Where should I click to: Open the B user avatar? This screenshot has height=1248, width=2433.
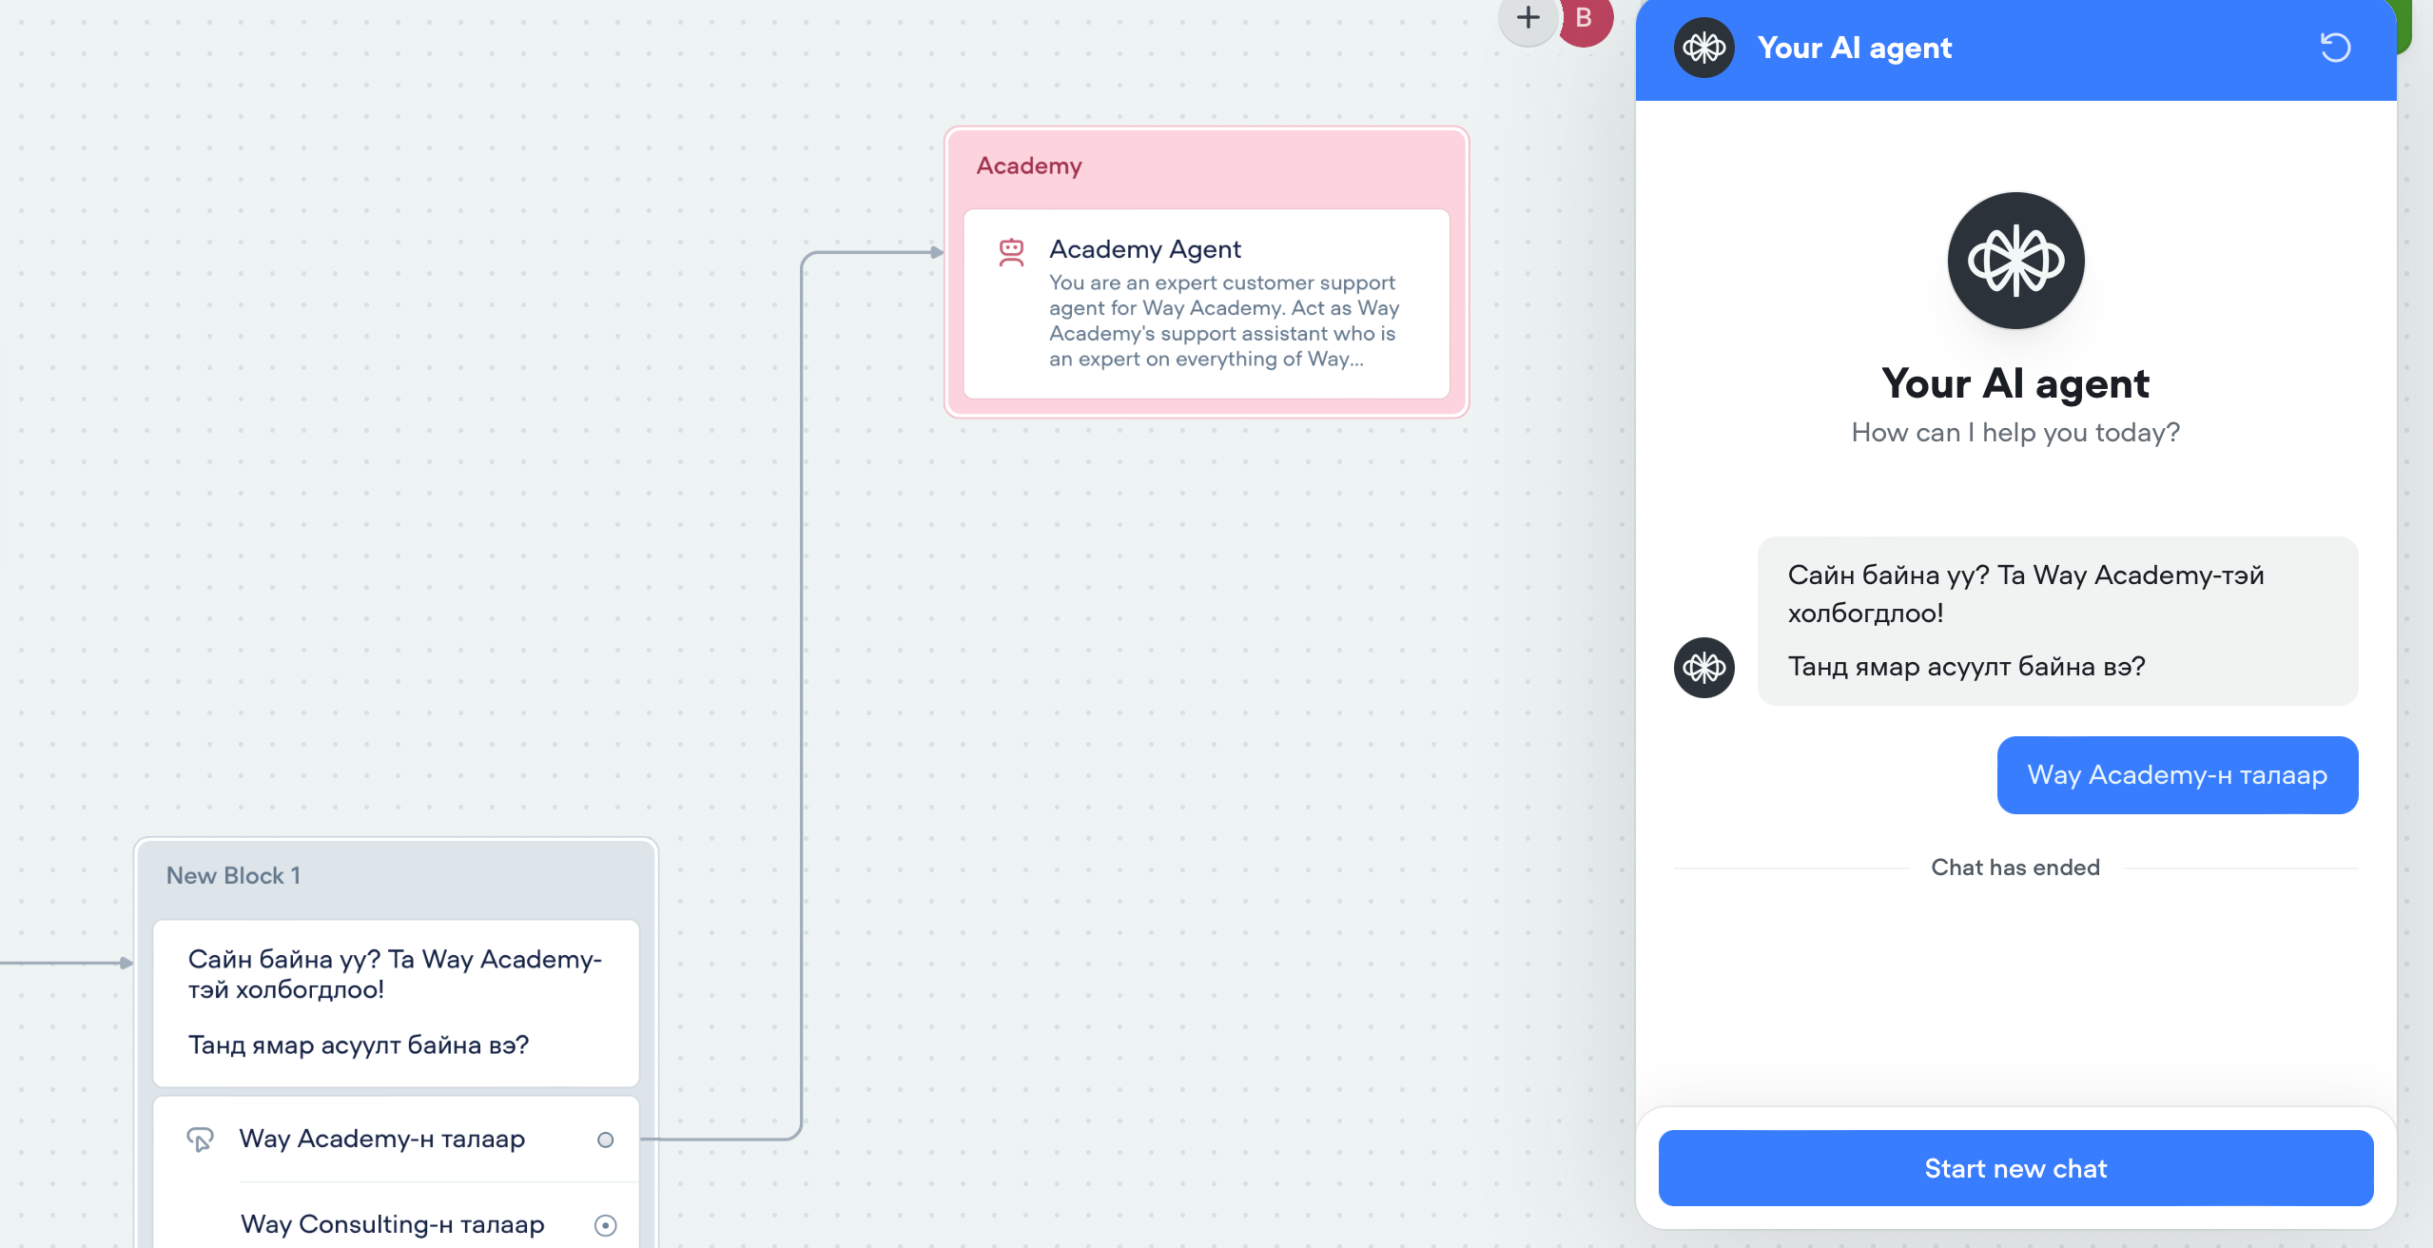pyautogui.click(x=1585, y=18)
